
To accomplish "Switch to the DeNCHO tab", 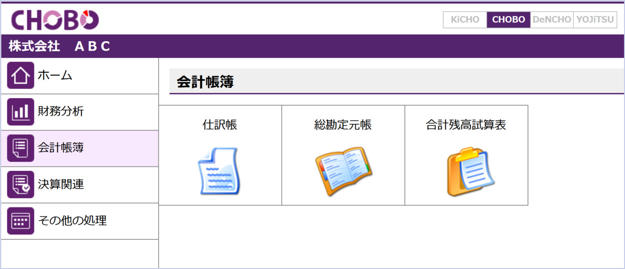I will (552, 20).
